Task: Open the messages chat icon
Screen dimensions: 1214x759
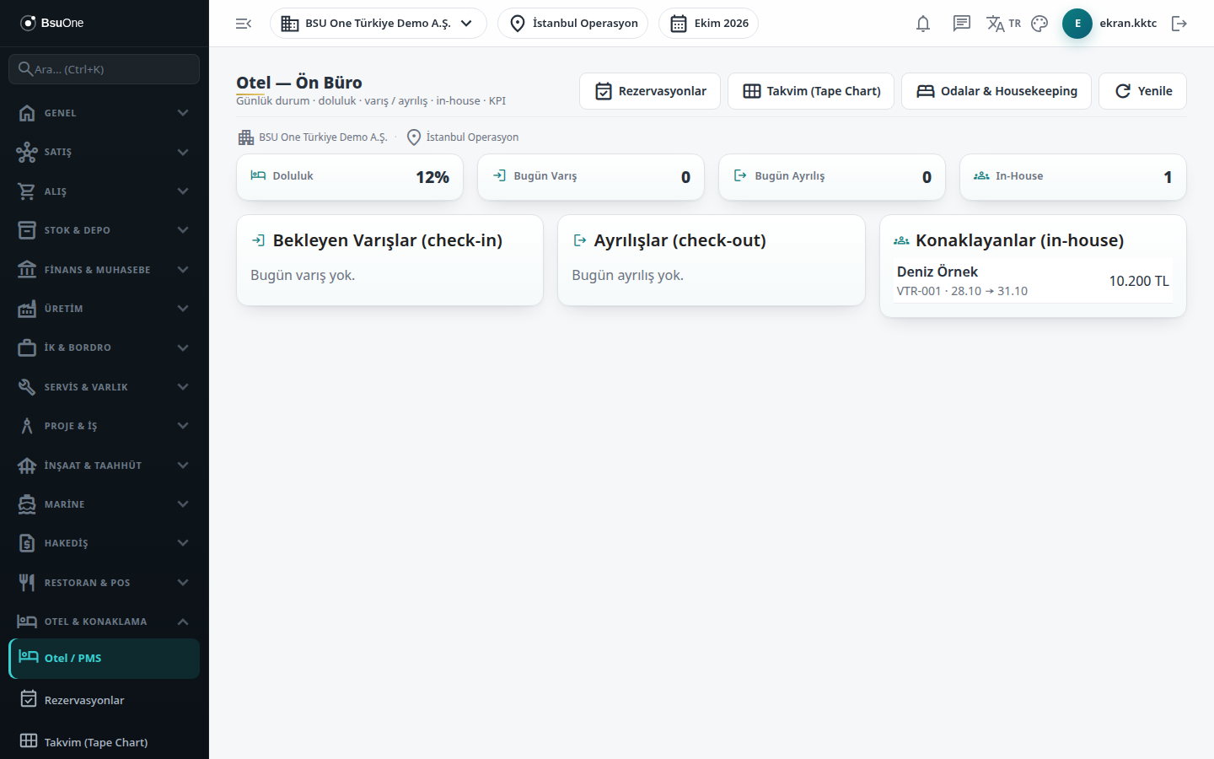Action: click(962, 24)
